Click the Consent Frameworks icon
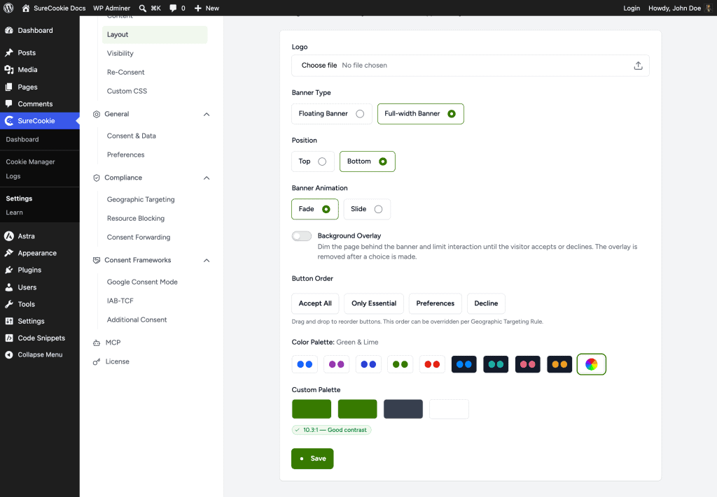Viewport: 717px width, 497px height. point(97,260)
